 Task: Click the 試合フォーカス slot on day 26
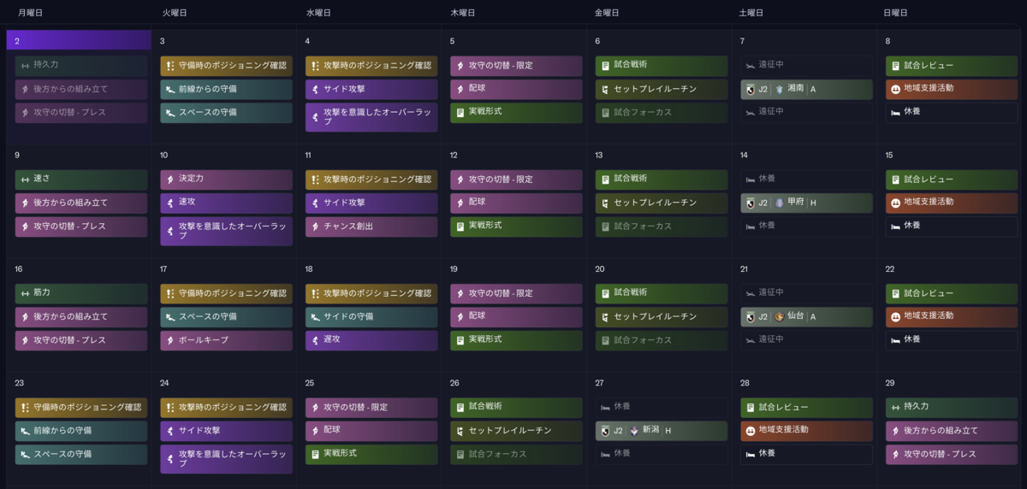[x=516, y=454]
